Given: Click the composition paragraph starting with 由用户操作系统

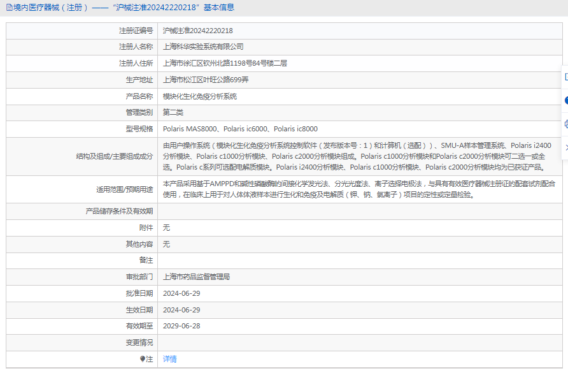Looking at the screenshot, I should [357, 156].
